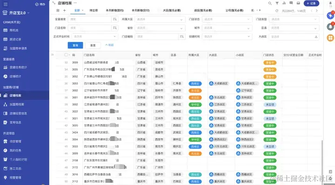Open the 区县 dropdown
Screen dimensions: 335x185
coord(294,28)
